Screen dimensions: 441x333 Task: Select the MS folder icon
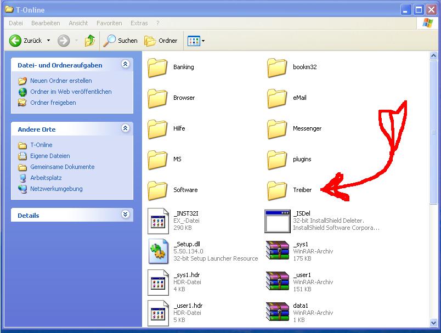pyautogui.click(x=157, y=160)
